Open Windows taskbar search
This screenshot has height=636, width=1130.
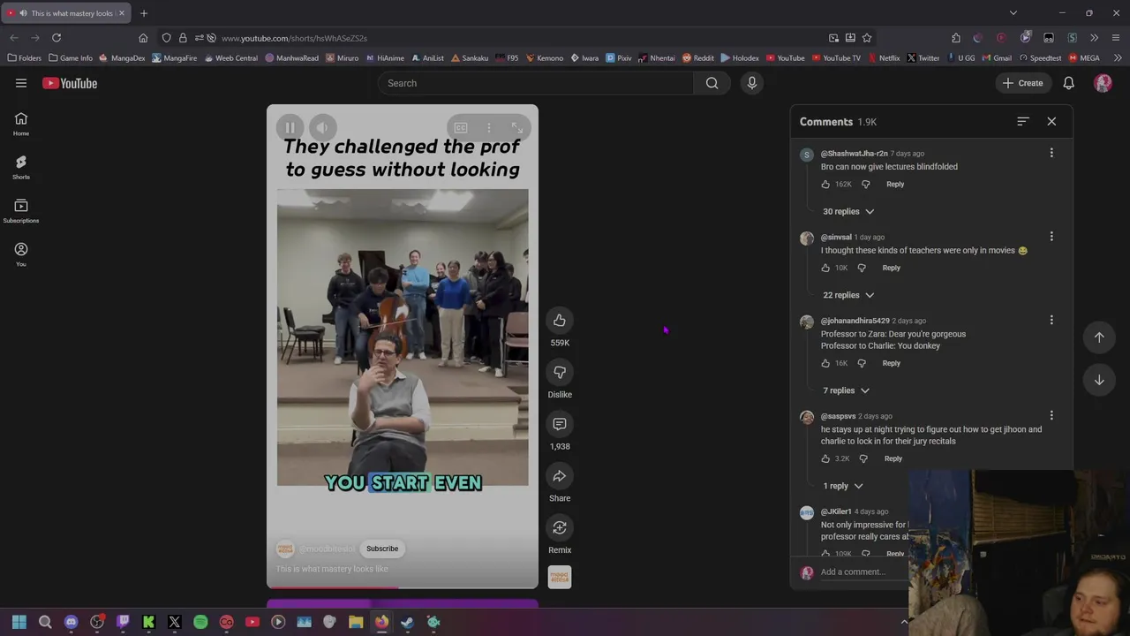[x=45, y=622]
